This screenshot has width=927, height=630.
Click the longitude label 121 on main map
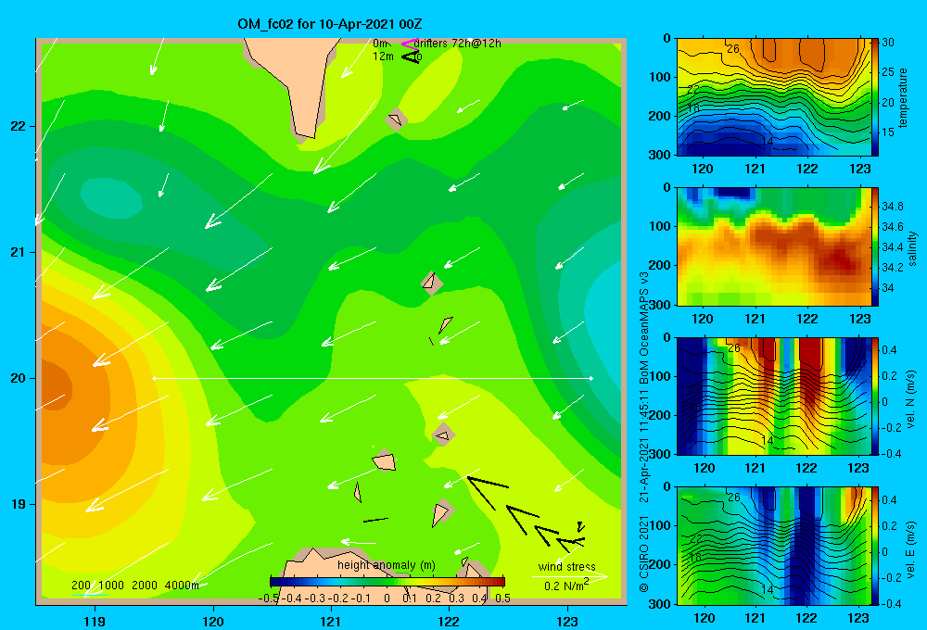tap(331, 621)
